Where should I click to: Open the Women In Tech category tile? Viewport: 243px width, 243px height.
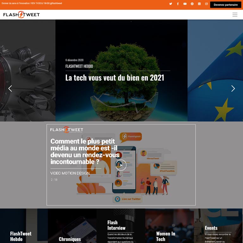pyautogui.click(x=170, y=226)
